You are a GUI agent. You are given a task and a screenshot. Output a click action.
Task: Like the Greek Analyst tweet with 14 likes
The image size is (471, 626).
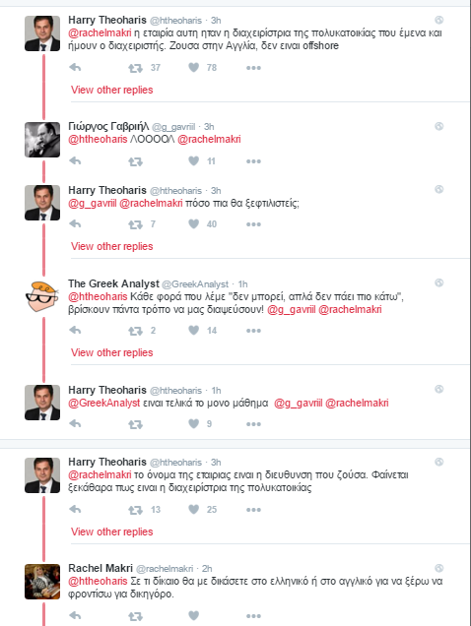click(194, 330)
